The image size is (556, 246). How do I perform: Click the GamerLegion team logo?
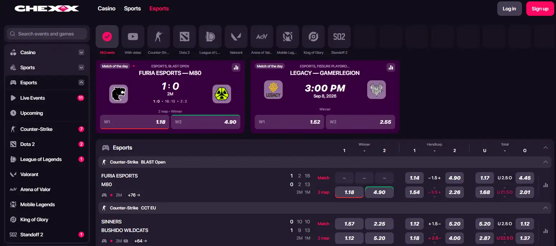click(377, 90)
